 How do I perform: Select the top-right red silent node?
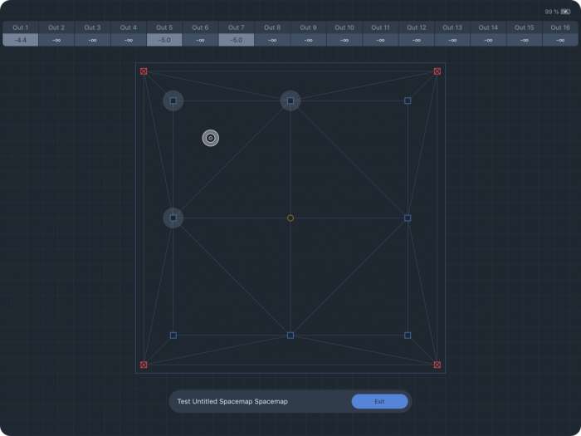pos(437,71)
